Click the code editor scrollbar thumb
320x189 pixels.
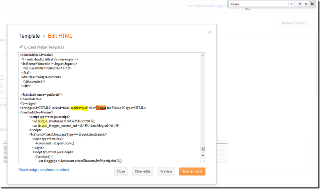203,149
